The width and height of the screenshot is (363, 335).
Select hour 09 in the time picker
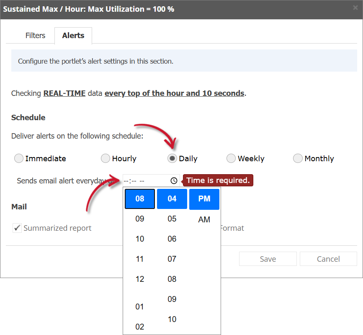pos(139,219)
